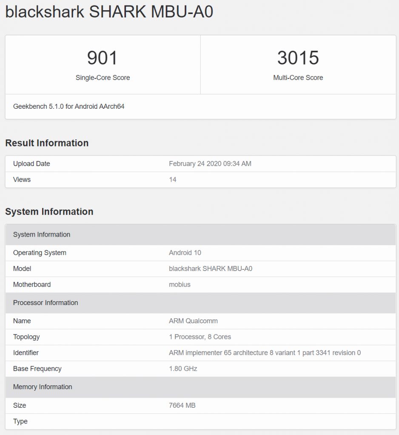
Task: Click the ARM implementer 65 identifier text
Action: click(265, 353)
